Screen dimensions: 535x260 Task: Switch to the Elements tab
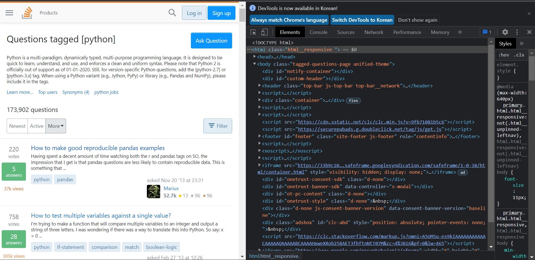[x=290, y=32]
